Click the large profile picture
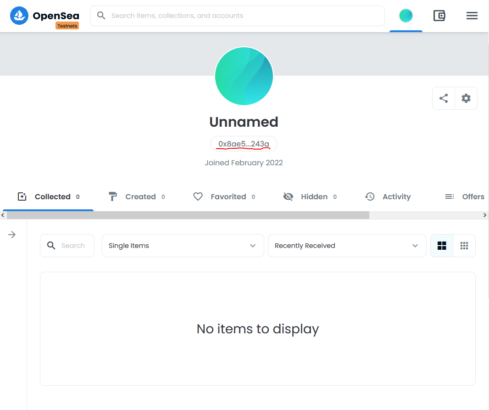The width and height of the screenshot is (489, 410). tap(244, 76)
